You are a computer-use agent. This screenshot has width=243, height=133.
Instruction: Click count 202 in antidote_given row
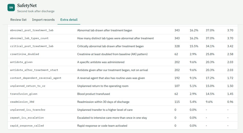pos(177,62)
